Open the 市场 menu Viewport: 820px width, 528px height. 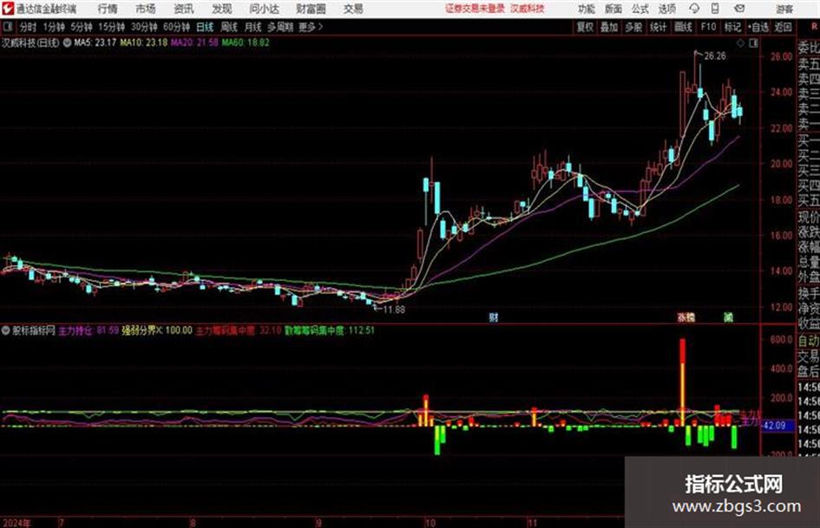146,9
